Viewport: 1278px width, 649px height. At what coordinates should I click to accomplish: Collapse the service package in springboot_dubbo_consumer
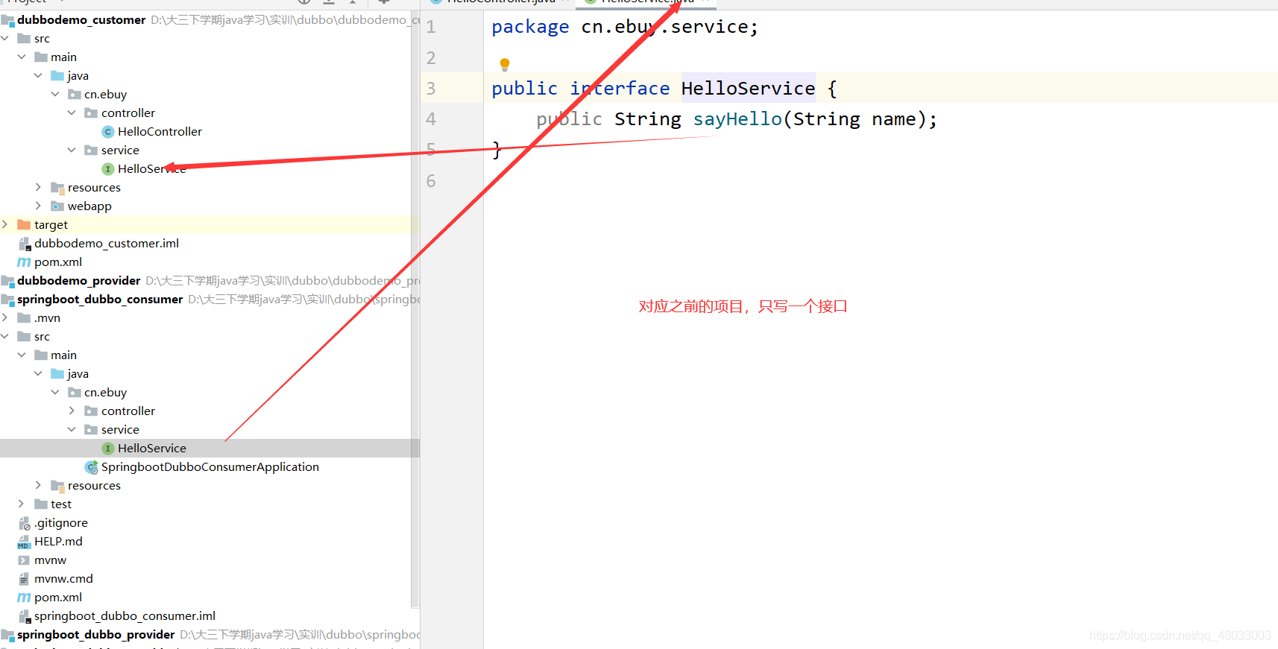tap(72, 429)
